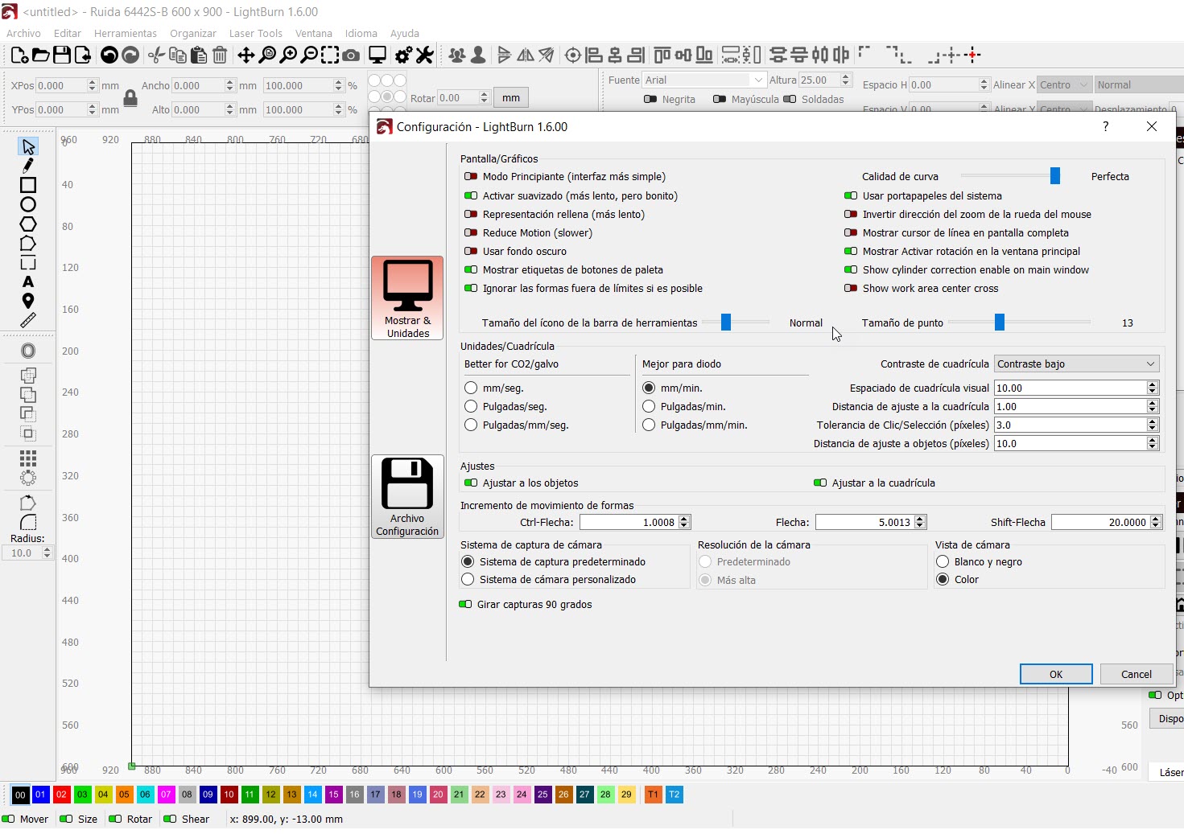Click the aspect ratio lock padlock icon
Screen dimensions: 1184x834
click(130, 98)
